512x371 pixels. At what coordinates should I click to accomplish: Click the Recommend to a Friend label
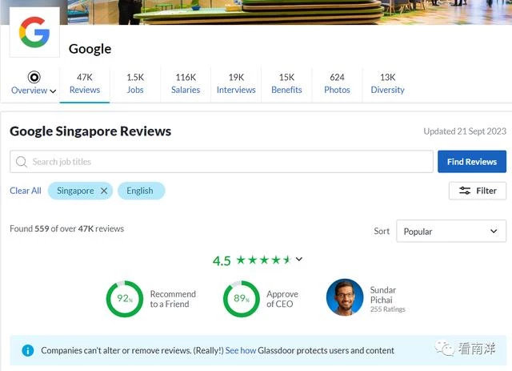pos(173,299)
